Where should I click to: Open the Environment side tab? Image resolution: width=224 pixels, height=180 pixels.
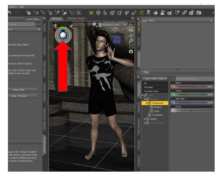[x=139, y=59]
